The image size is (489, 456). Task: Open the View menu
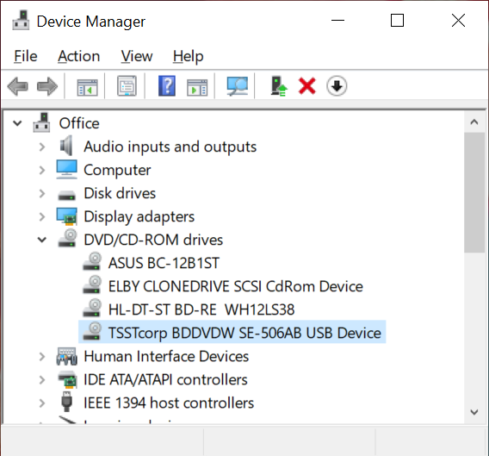(137, 56)
